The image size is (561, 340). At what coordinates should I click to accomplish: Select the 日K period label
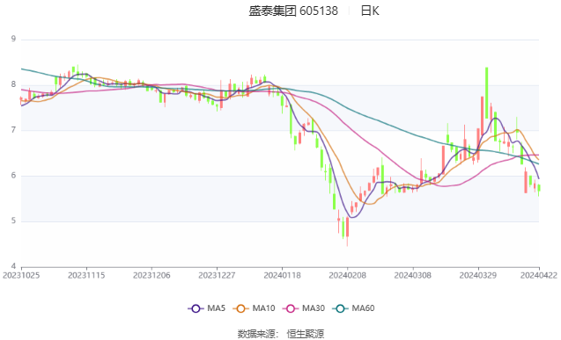[370, 11]
